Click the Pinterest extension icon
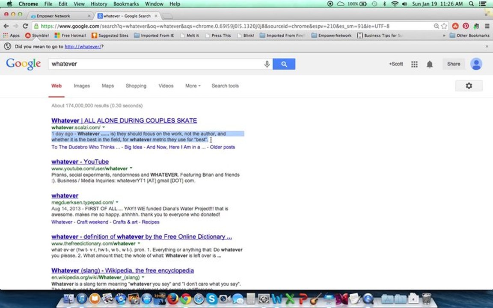 point(466,26)
